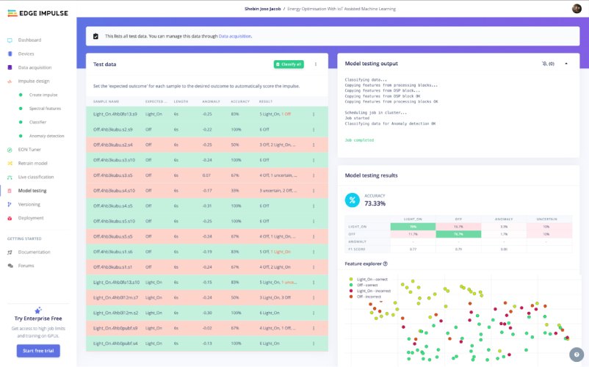Select Spectral features under Impulse design
This screenshot has height=367, width=589.
click(46, 109)
